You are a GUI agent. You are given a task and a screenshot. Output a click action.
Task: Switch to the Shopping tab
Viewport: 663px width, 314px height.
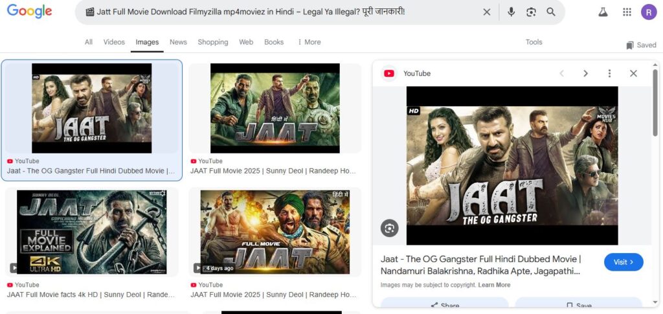pos(212,42)
